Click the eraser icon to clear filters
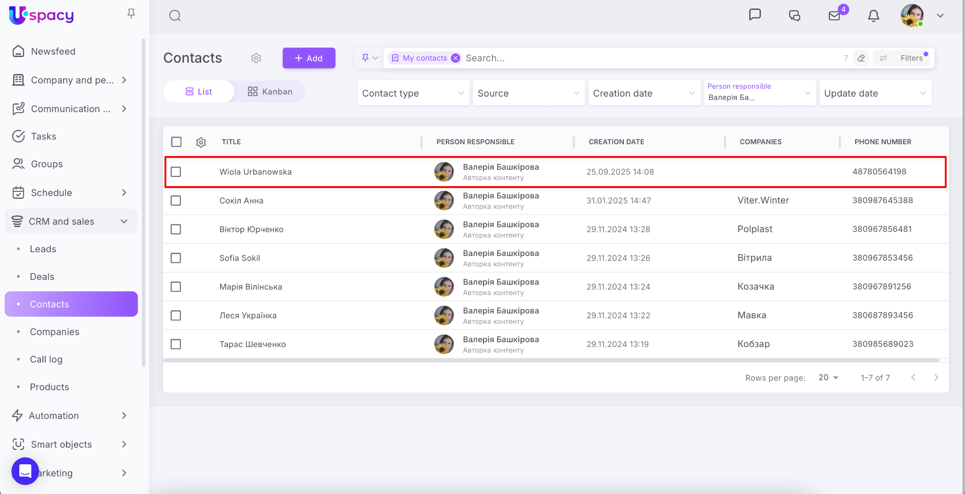Screen dimensions: 965x494 point(861,58)
